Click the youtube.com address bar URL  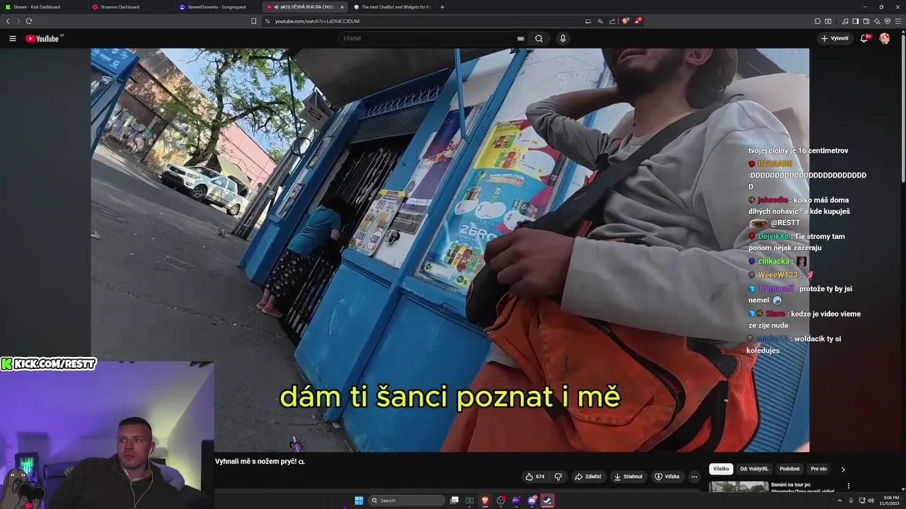click(x=317, y=21)
